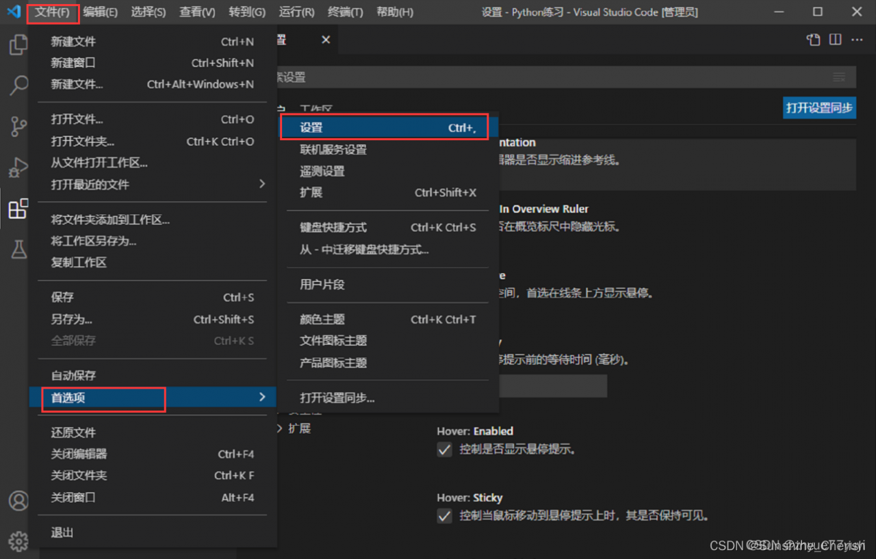This screenshot has height=559, width=876.
Task: Choose 保存 with shortcut Ctrl+S
Action: [153, 297]
